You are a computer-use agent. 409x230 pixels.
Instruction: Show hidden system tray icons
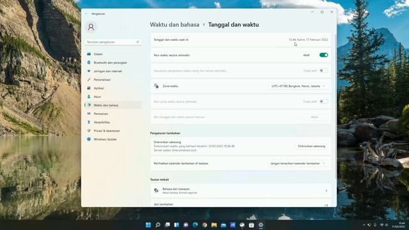click(x=364, y=225)
